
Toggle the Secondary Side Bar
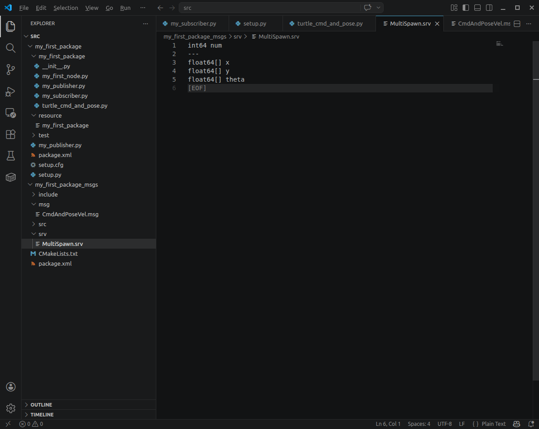click(489, 8)
